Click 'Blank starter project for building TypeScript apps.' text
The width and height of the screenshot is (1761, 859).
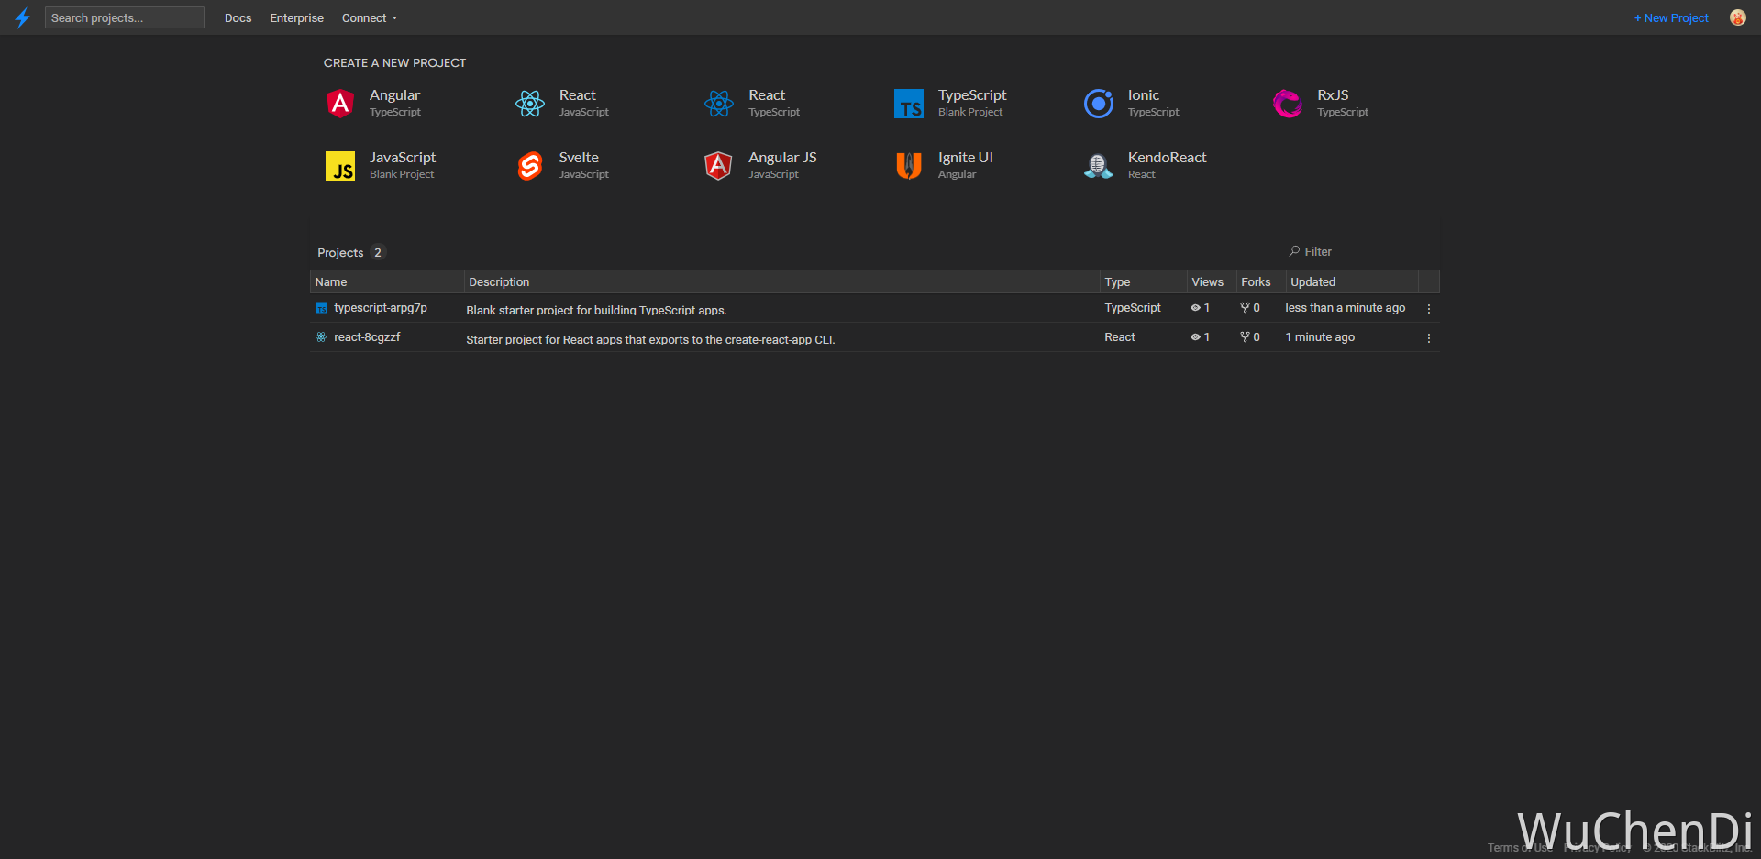click(596, 311)
